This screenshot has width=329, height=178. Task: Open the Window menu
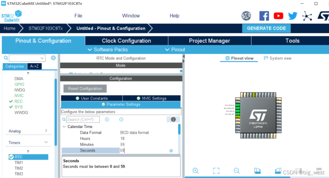(131, 16)
